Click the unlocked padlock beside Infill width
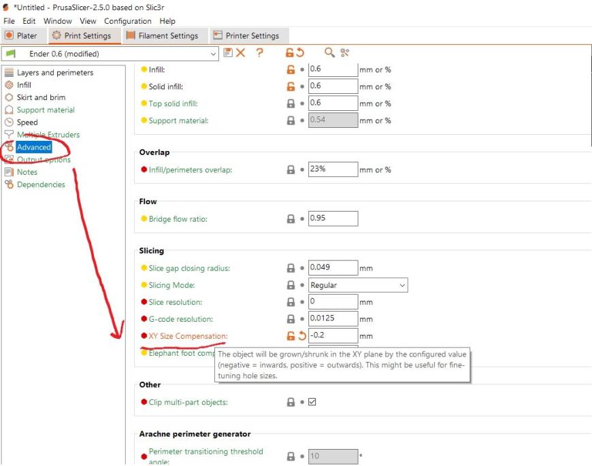This screenshot has height=466, width=592. pos(291,69)
